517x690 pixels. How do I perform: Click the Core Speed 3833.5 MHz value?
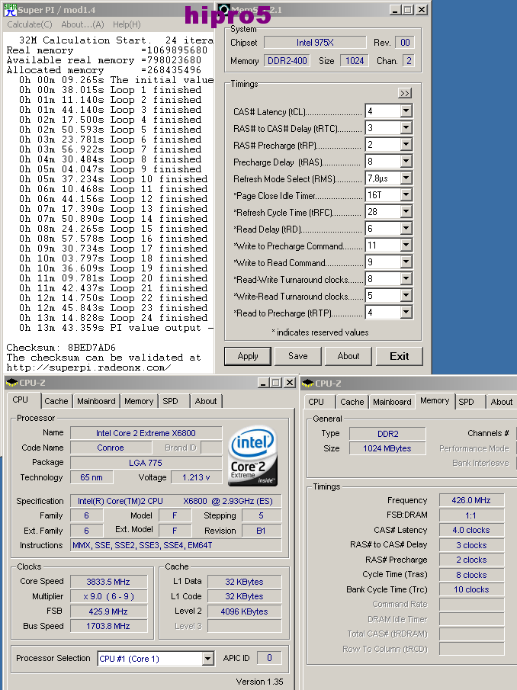108,582
